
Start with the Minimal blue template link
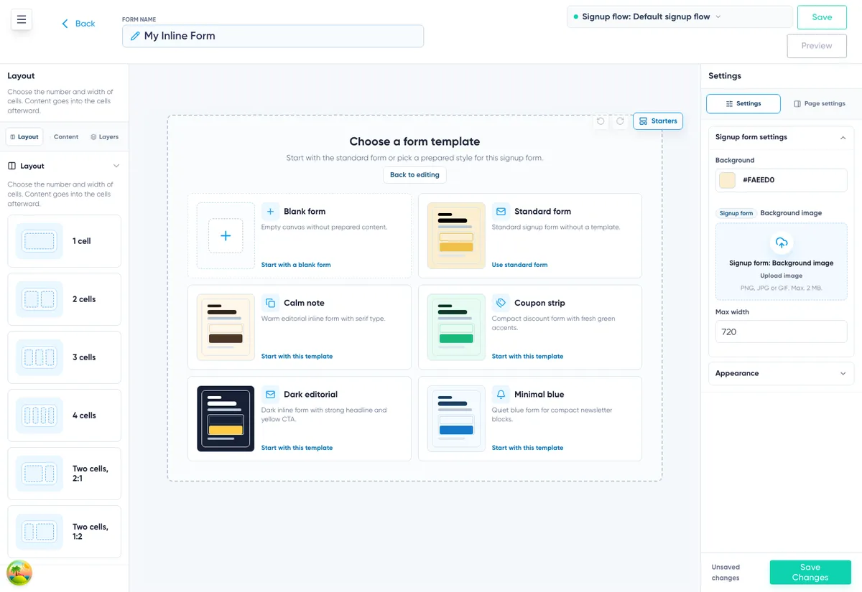tap(527, 448)
